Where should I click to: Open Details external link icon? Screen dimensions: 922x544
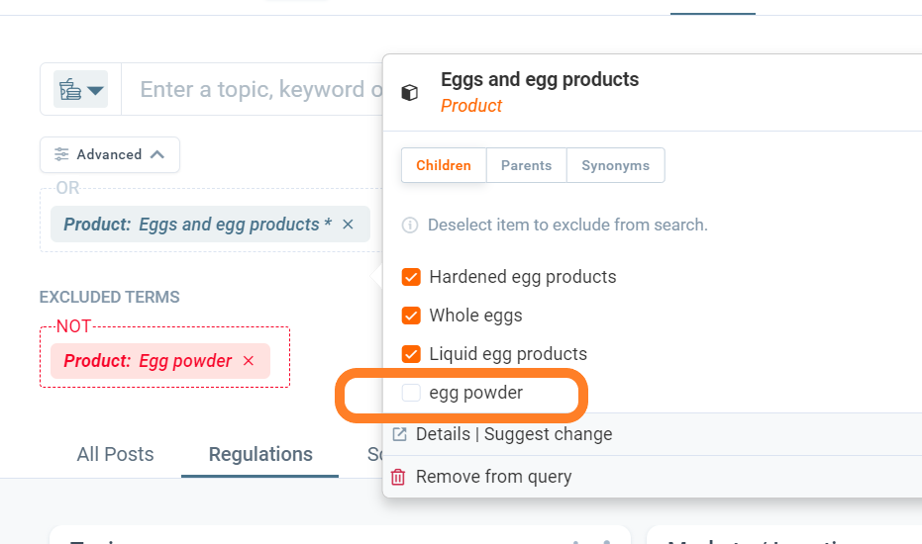[x=399, y=434]
